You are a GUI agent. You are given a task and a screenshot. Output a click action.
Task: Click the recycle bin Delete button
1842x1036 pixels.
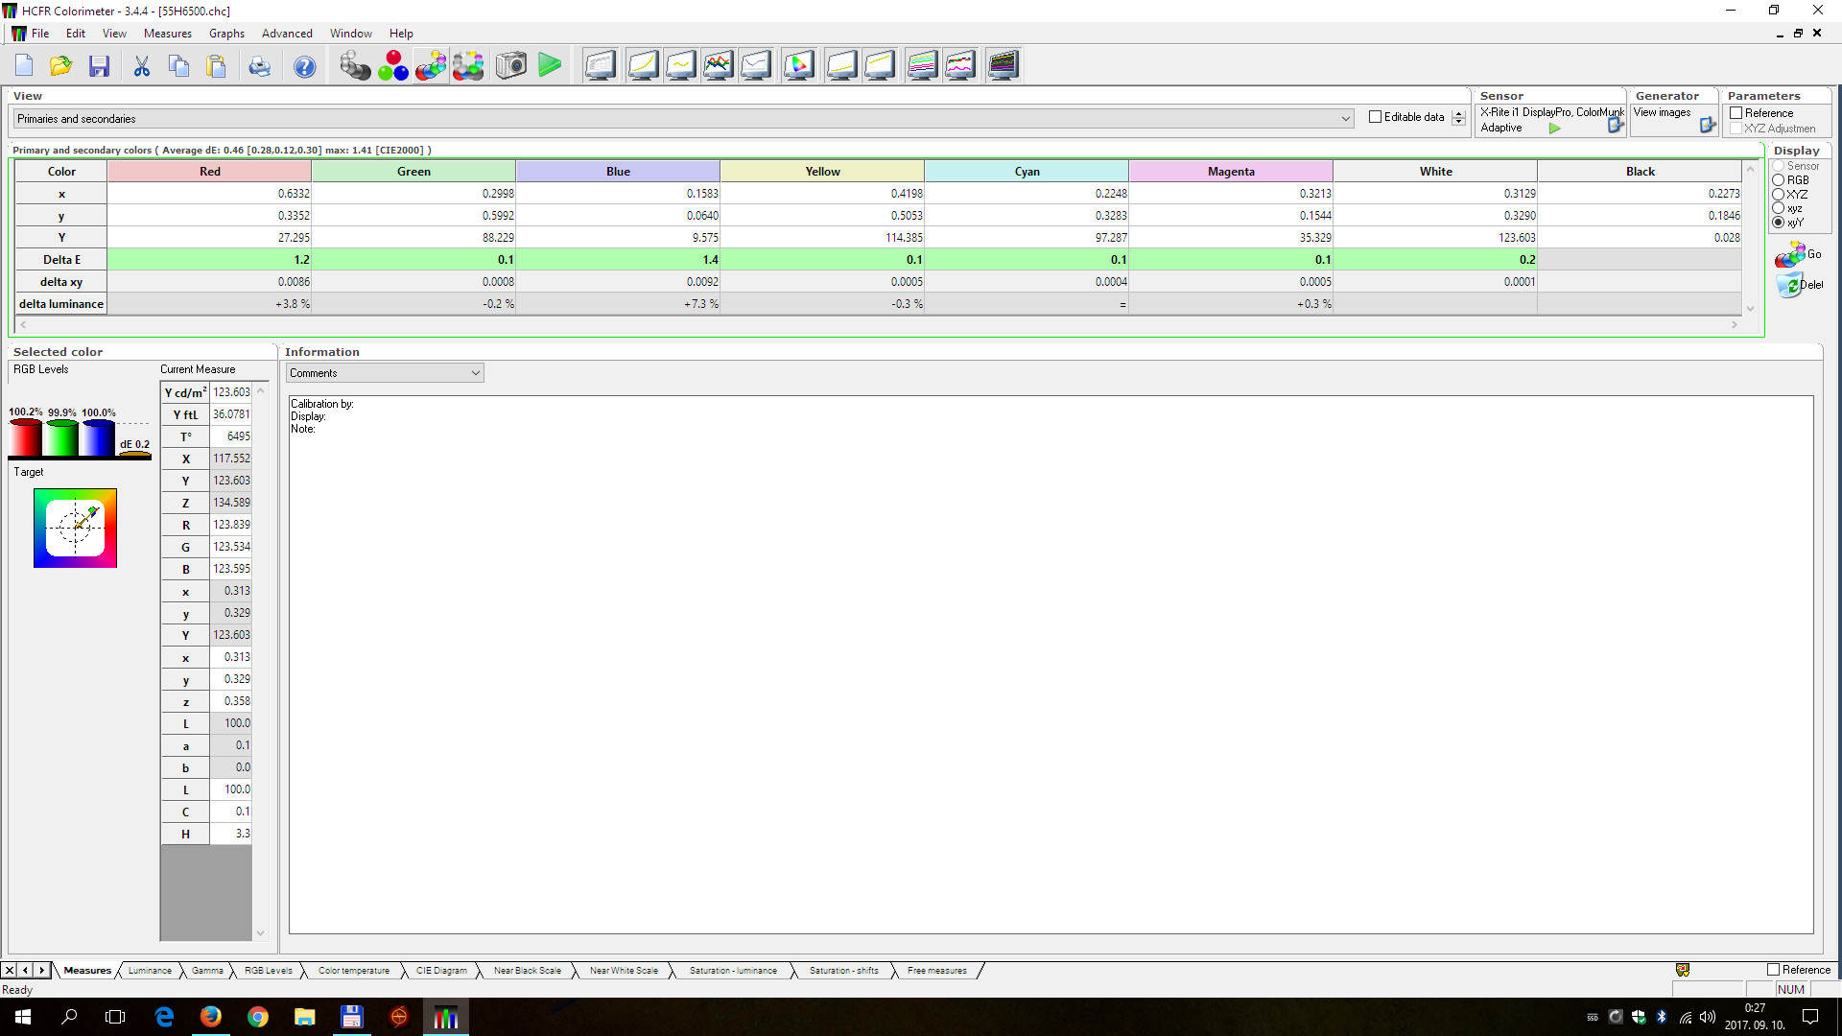point(1798,285)
